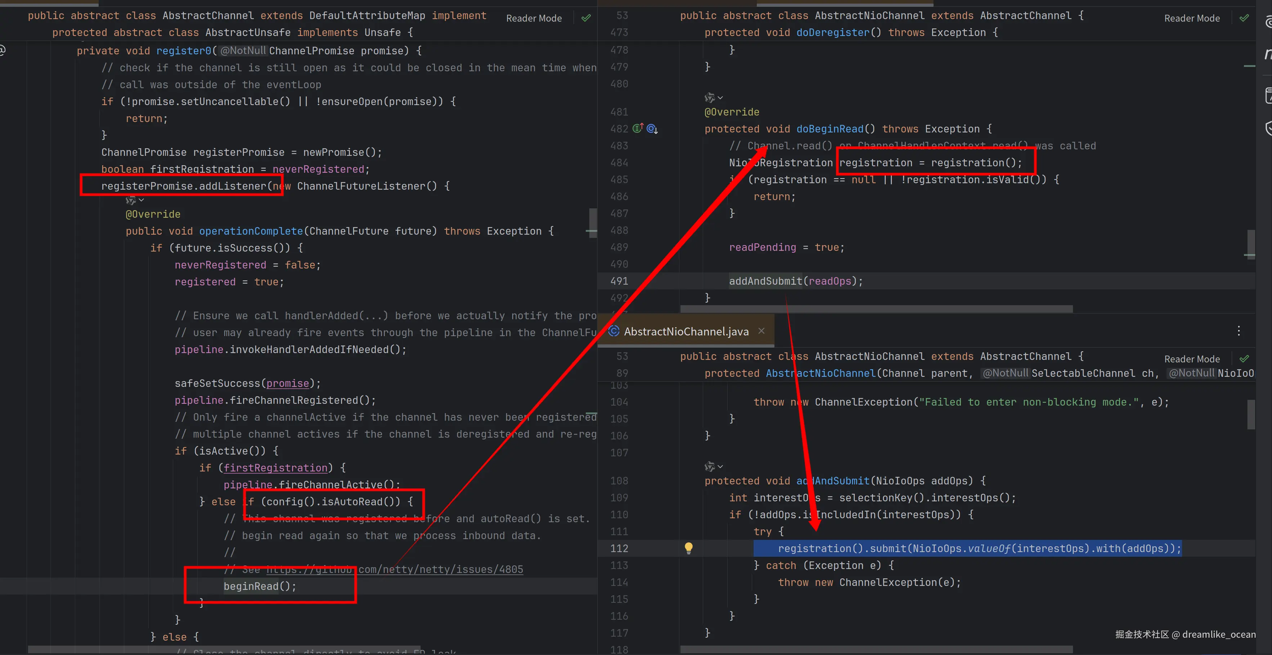
Task: Click the green inspection checkmark in left editor
Action: (x=586, y=18)
